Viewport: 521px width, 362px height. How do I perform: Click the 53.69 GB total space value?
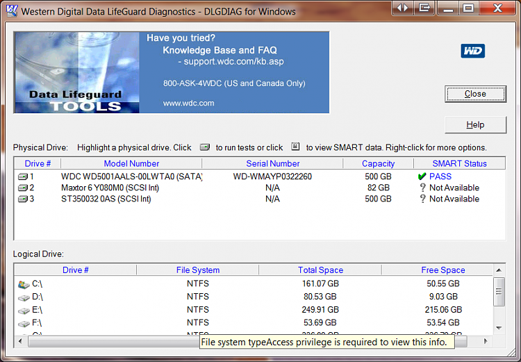pyautogui.click(x=320, y=323)
